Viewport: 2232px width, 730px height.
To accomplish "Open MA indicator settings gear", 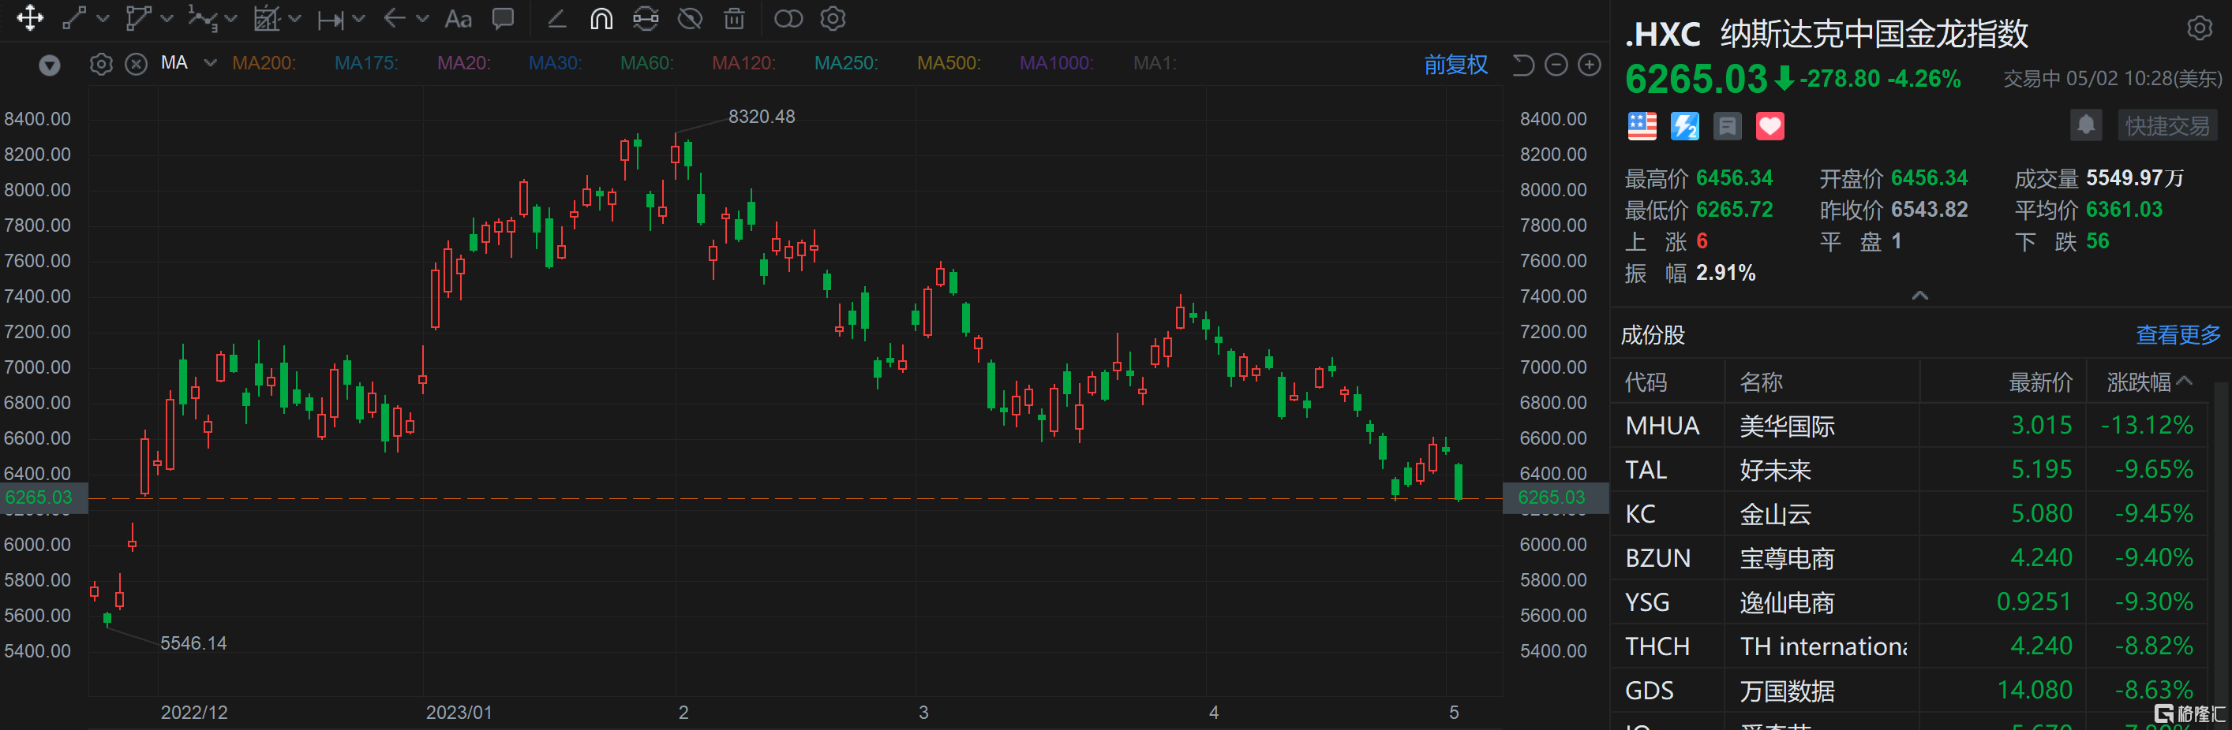I will coord(101,64).
